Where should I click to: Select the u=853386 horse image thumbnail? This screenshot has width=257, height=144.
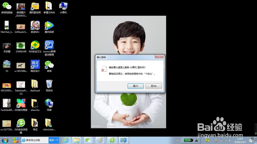coord(21,67)
